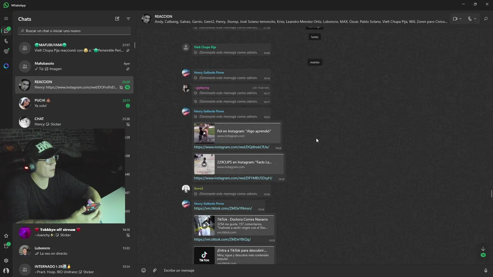Open Instagram link reel/DQdInxkCfUe
Screen dimensions: 493x277
231,147
